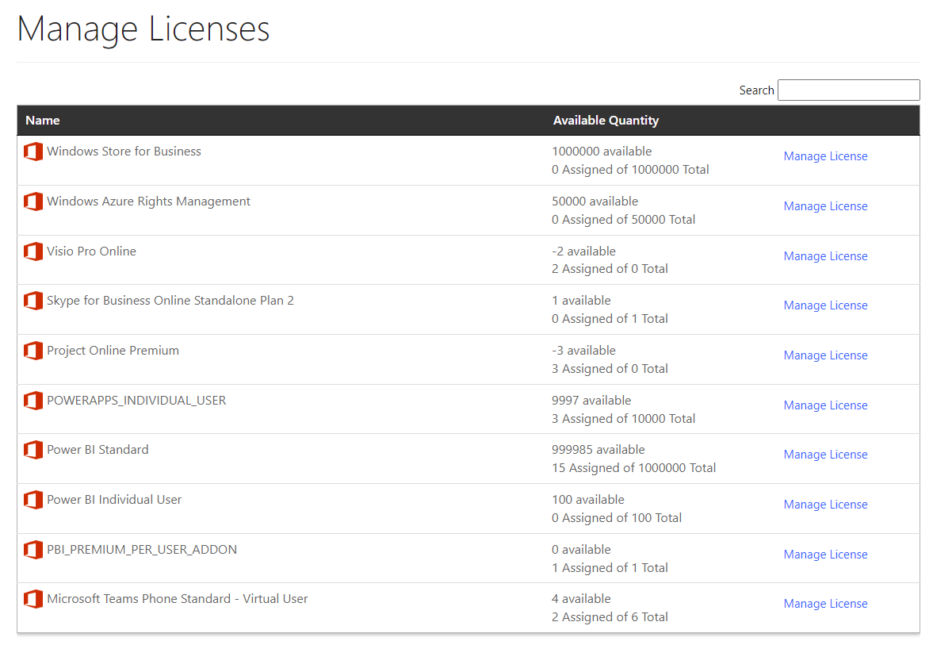Click '0 Assigned of 100 Total' text
Image resolution: width=933 pixels, height=645 pixels.
[x=617, y=518]
